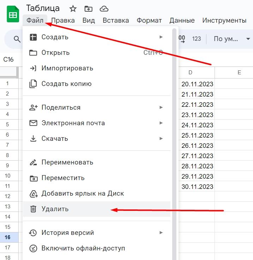Click the trash icon next to Удалить

(33, 209)
